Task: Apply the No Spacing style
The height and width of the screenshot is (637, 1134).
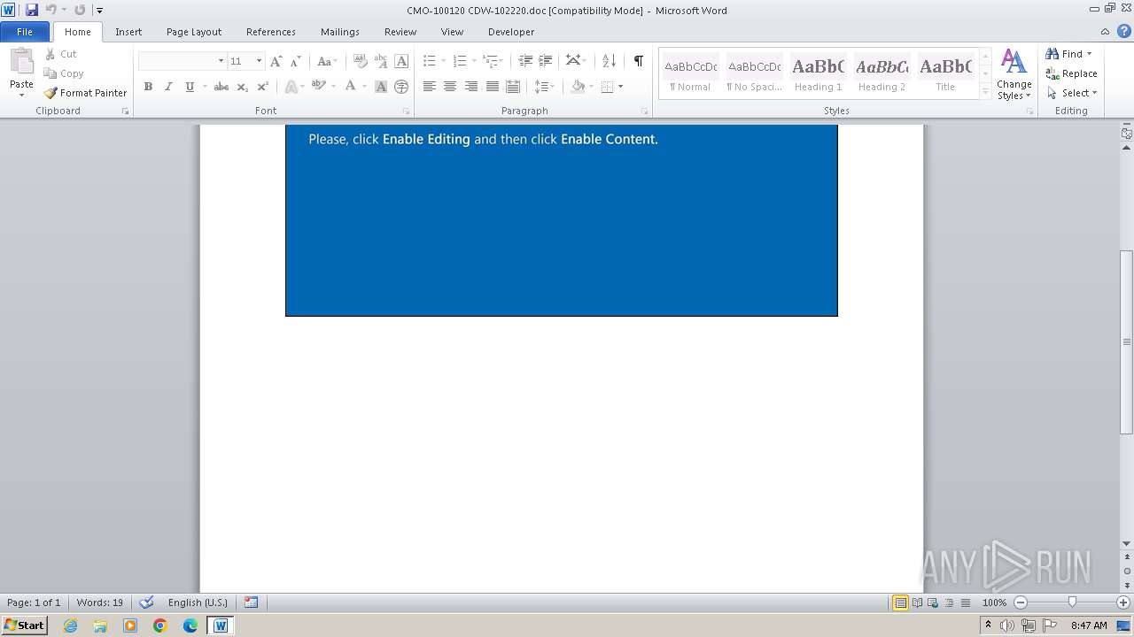Action: [754, 74]
